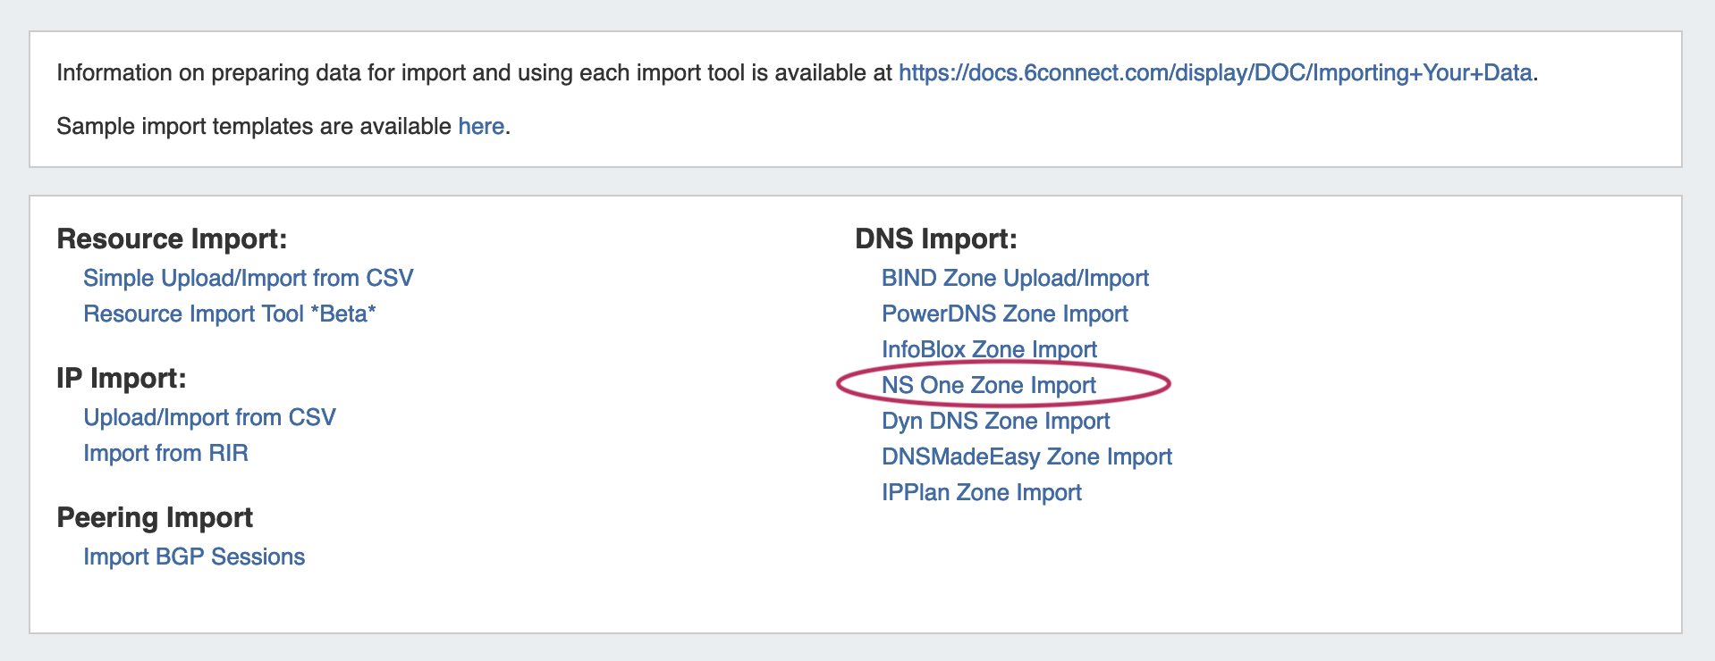Click the Peering Import section heading
Image resolution: width=1715 pixels, height=661 pixels.
coord(155,517)
